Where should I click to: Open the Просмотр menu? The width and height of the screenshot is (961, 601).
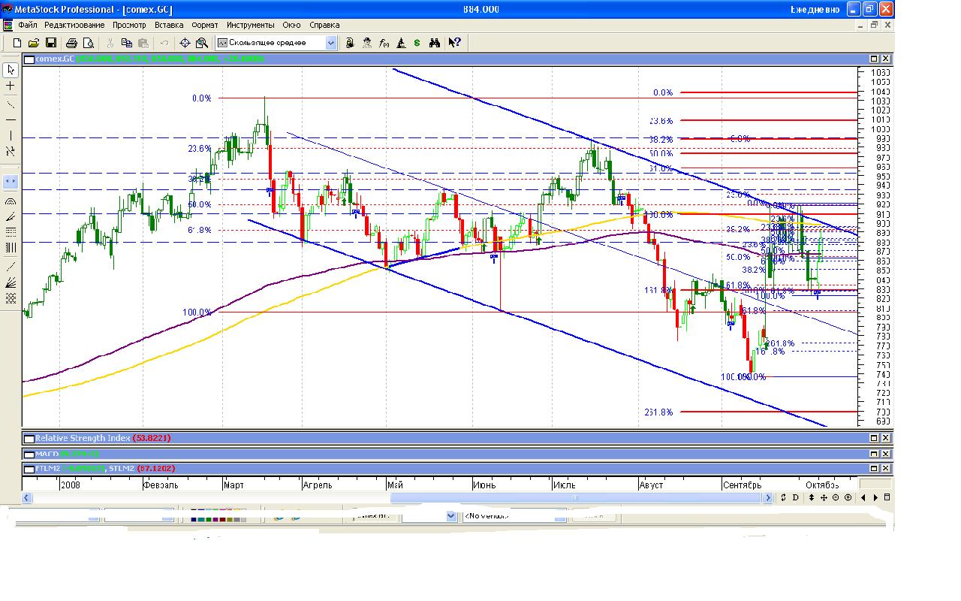(129, 25)
